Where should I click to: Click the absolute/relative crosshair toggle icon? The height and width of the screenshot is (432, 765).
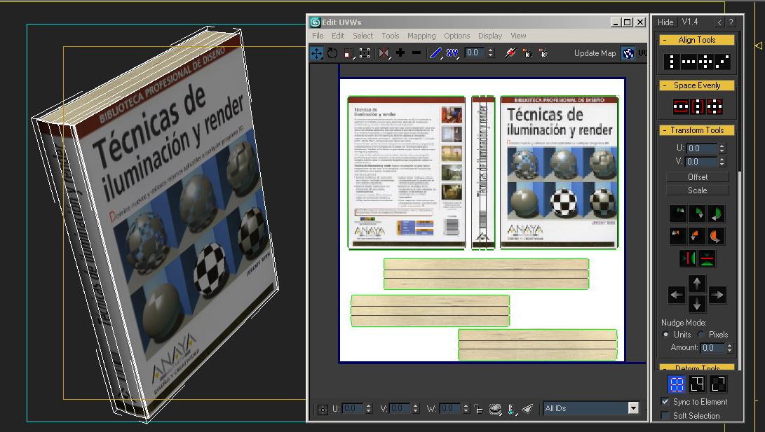(x=323, y=409)
